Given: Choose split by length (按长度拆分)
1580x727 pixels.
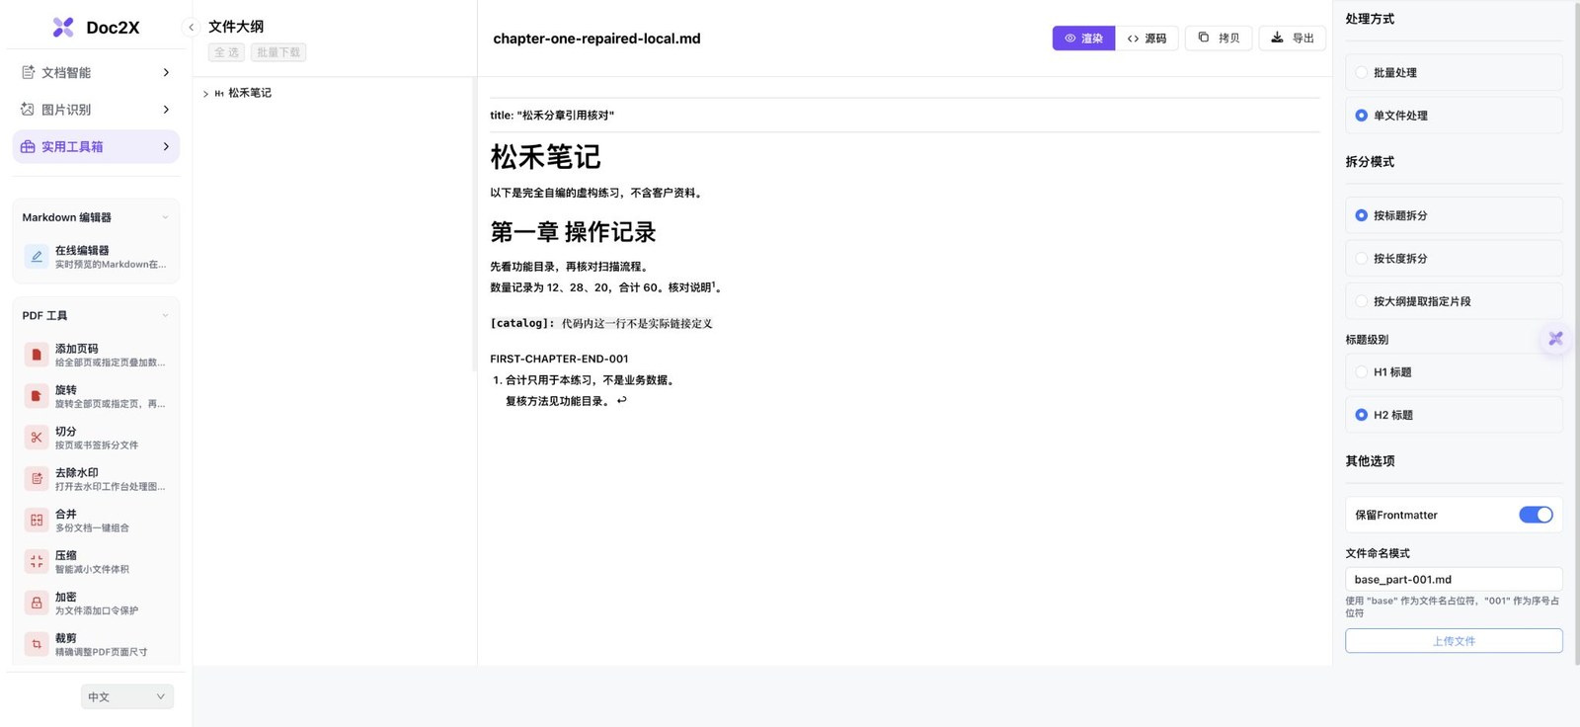Looking at the screenshot, I should tap(1454, 259).
